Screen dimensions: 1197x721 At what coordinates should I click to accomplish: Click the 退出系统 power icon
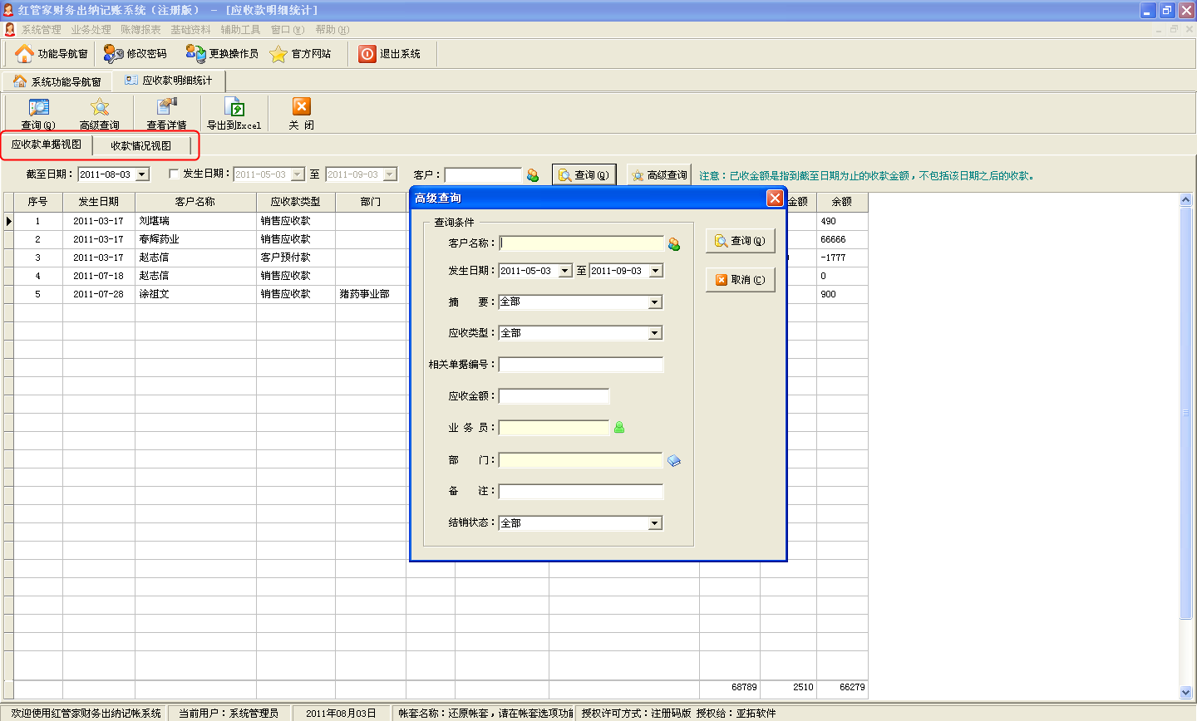[367, 54]
